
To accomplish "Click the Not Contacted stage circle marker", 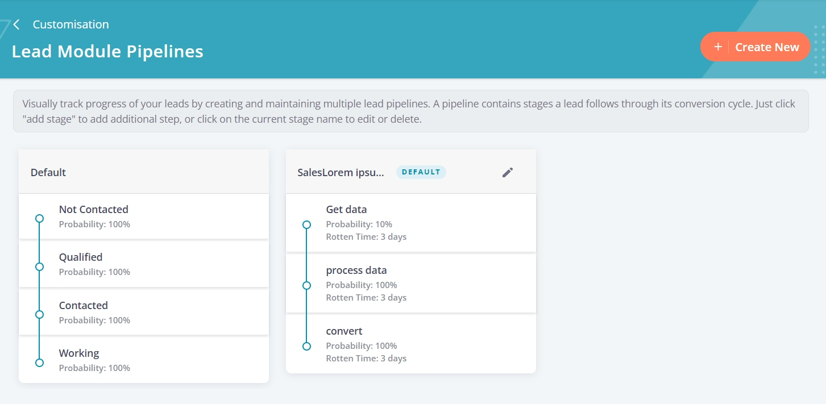I will point(39,218).
